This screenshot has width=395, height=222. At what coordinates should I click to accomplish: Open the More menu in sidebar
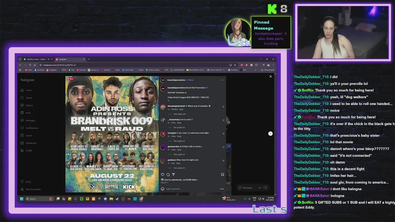[x=26, y=182]
